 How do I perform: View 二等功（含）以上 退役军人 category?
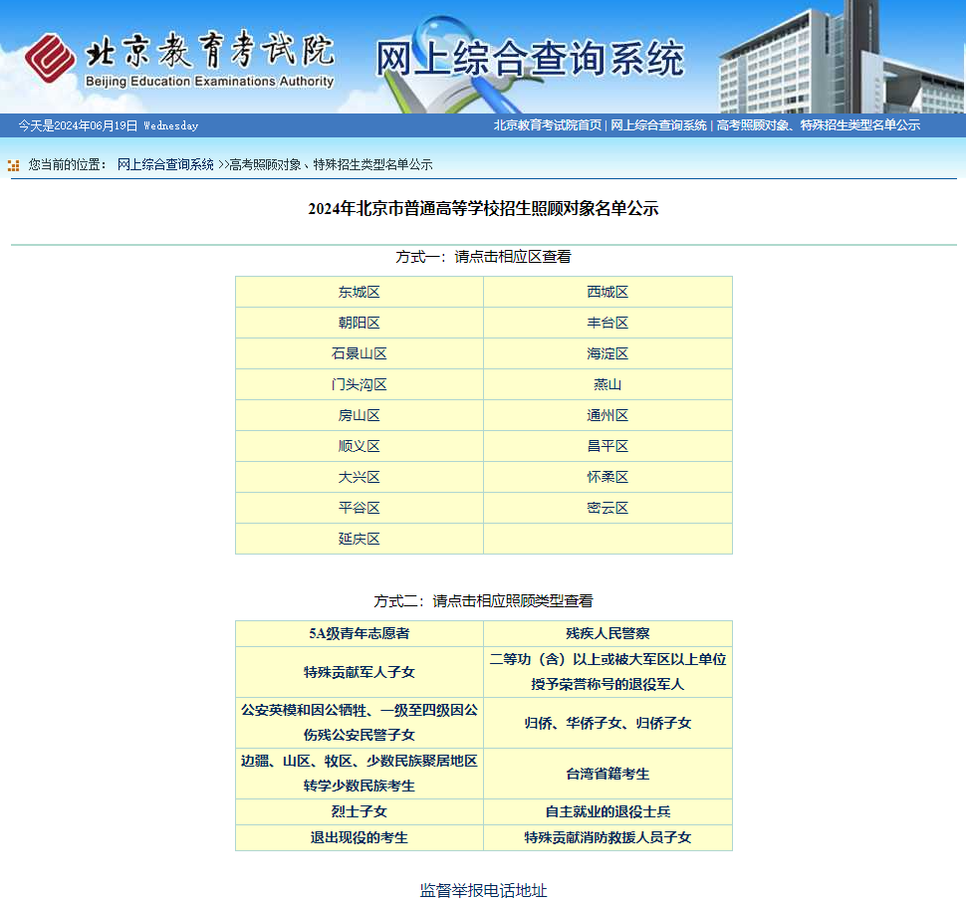pos(607,672)
